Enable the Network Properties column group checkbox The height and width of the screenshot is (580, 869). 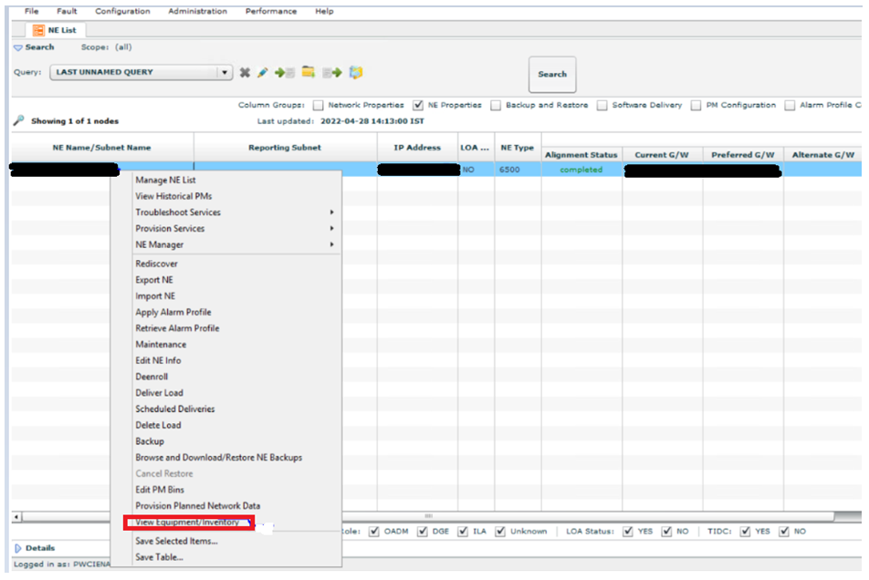pyautogui.click(x=318, y=105)
